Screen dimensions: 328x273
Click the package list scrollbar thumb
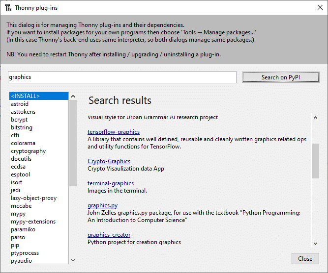73,143
